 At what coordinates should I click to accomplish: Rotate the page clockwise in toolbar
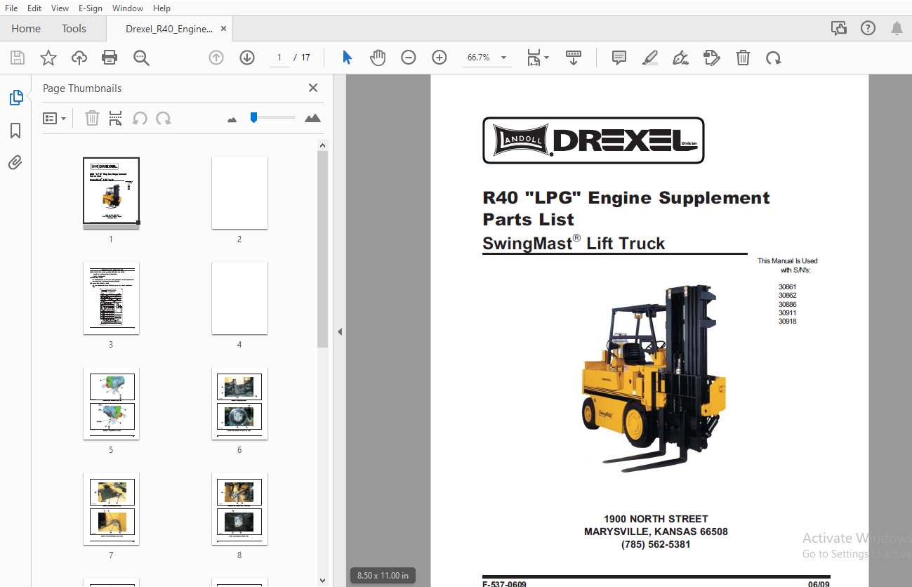tap(774, 58)
